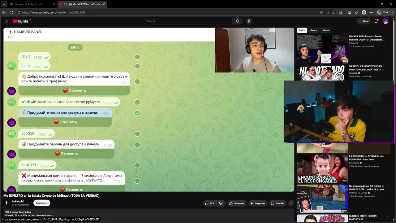
Task: Like the video with the thumbs-up 22 k button
Action: click(x=209, y=203)
